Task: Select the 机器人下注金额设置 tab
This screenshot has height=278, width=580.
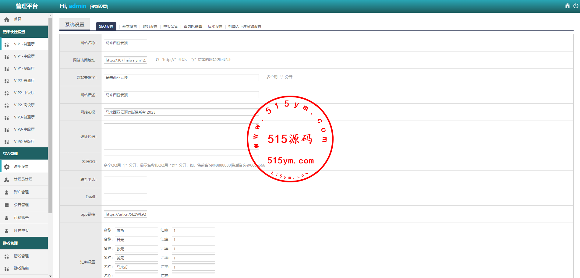Action: (x=245, y=26)
